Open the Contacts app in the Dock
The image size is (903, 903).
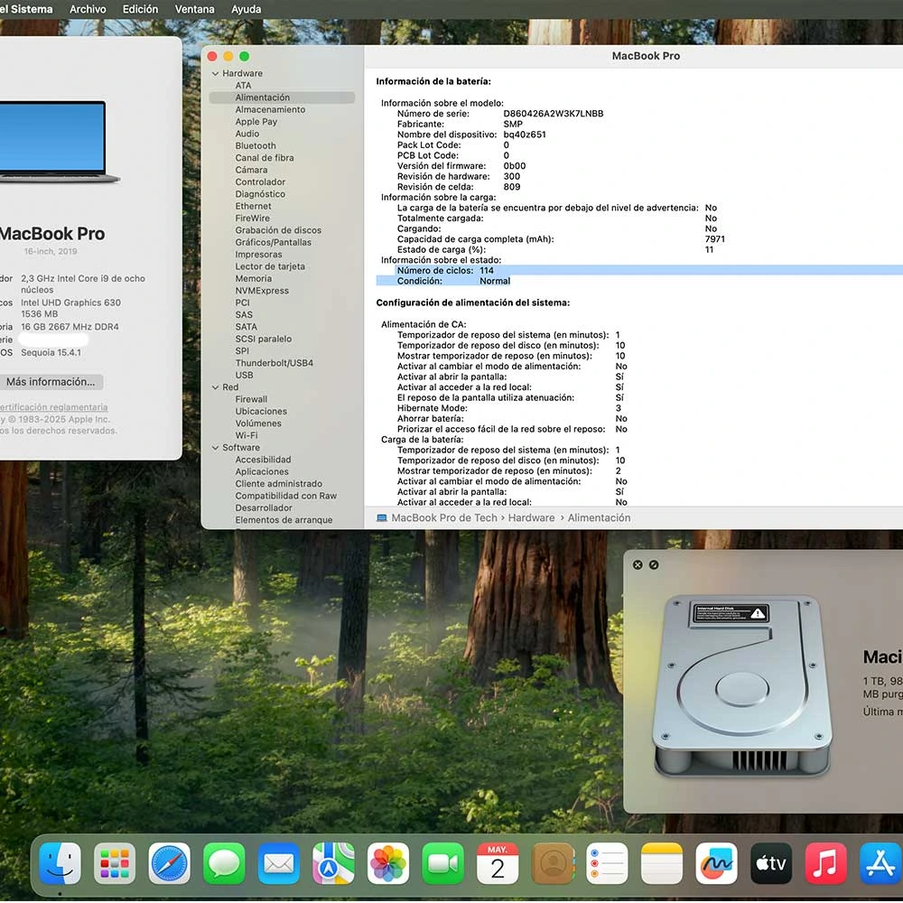[553, 863]
